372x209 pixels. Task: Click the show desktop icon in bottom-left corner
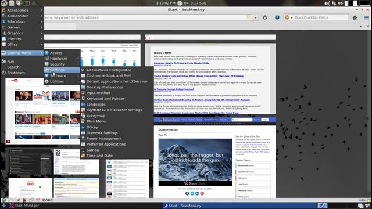[4, 206]
